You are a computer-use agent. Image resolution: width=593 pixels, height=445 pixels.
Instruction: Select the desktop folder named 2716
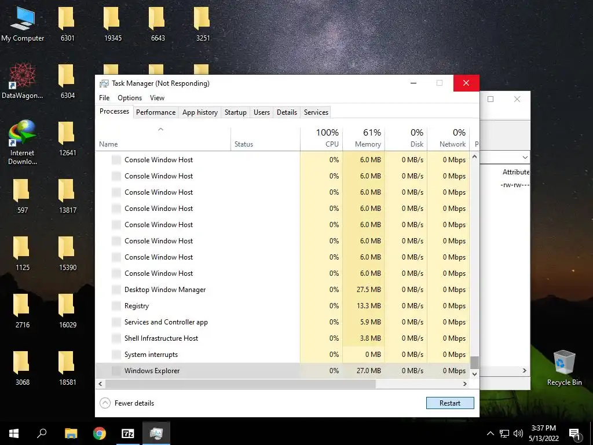click(x=23, y=311)
